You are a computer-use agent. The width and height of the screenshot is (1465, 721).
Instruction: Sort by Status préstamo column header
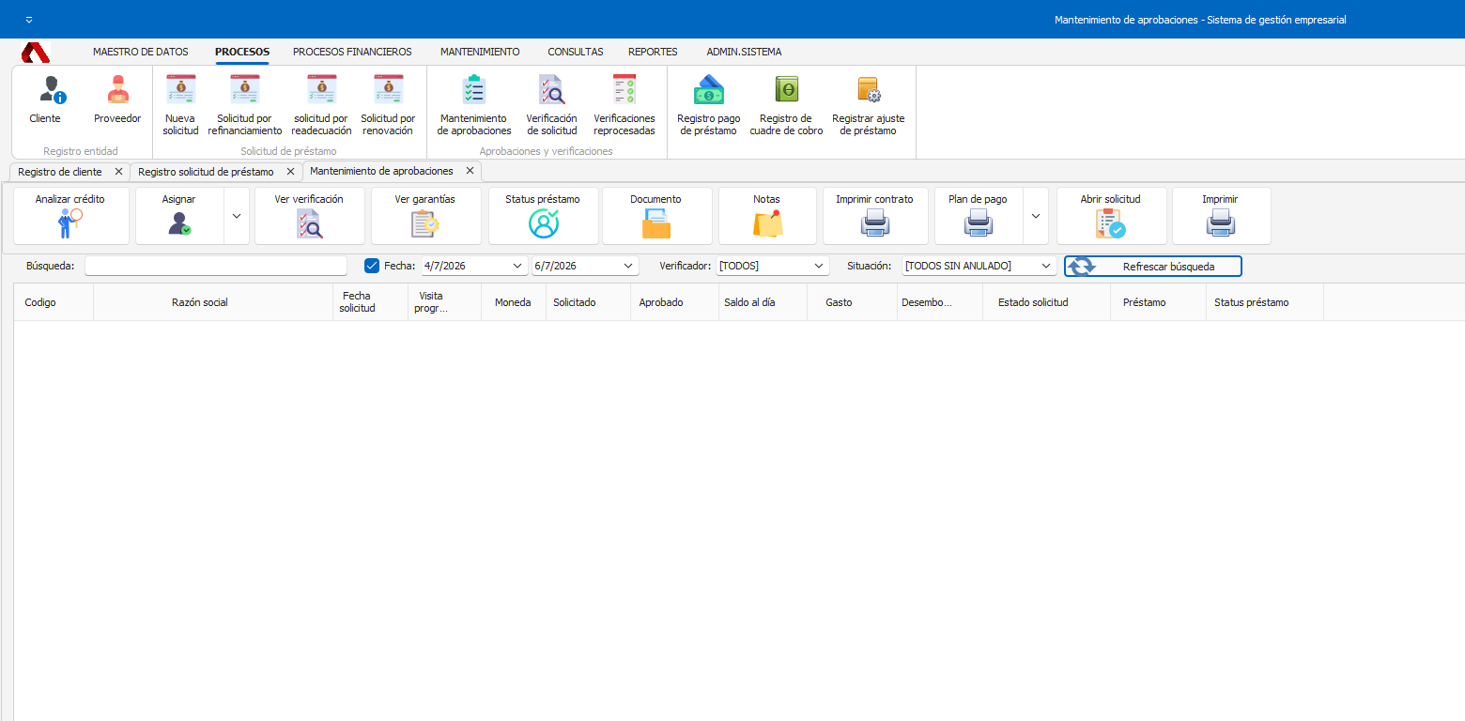click(1265, 302)
